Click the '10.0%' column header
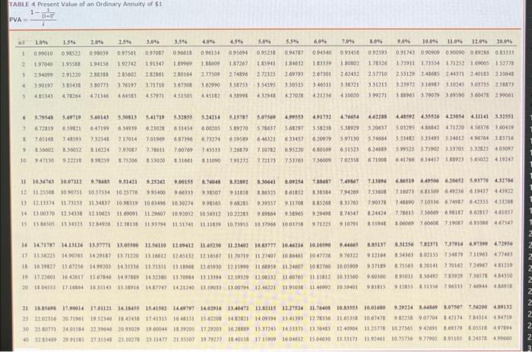The image size is (532, 352). [430, 42]
